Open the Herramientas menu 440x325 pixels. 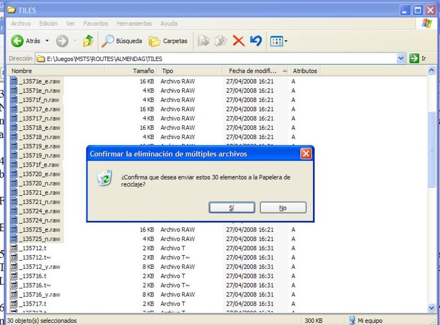(x=134, y=23)
